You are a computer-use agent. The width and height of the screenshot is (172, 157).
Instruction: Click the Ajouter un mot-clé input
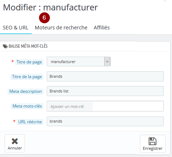[70, 106]
